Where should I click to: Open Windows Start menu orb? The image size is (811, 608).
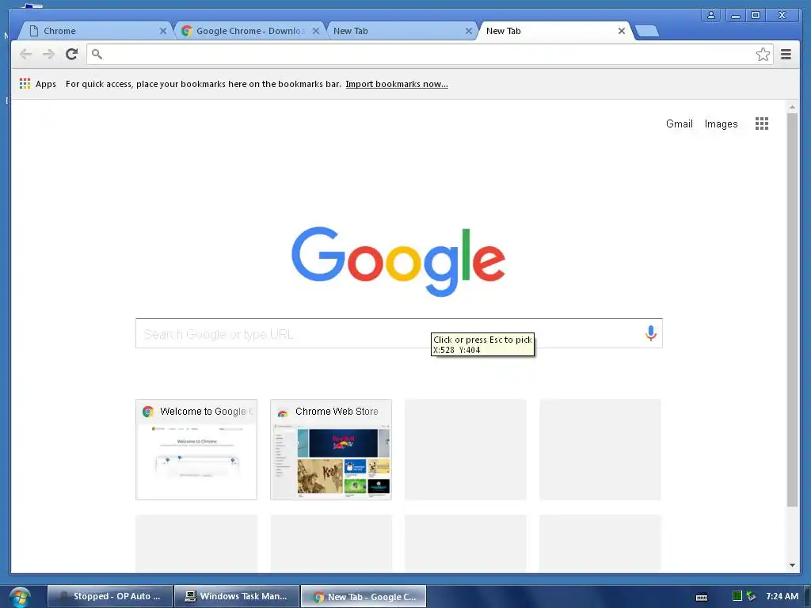pyautogui.click(x=20, y=597)
